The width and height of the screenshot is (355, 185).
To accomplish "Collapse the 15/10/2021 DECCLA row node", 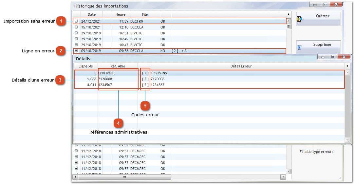I will pyautogui.click(x=76, y=27).
